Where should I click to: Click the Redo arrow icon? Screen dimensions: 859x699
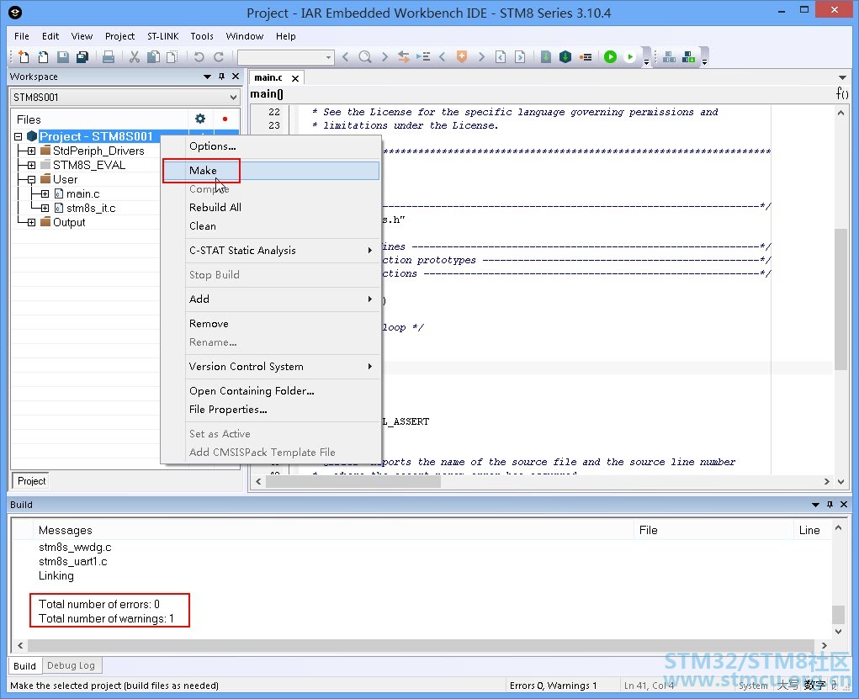[x=219, y=57]
